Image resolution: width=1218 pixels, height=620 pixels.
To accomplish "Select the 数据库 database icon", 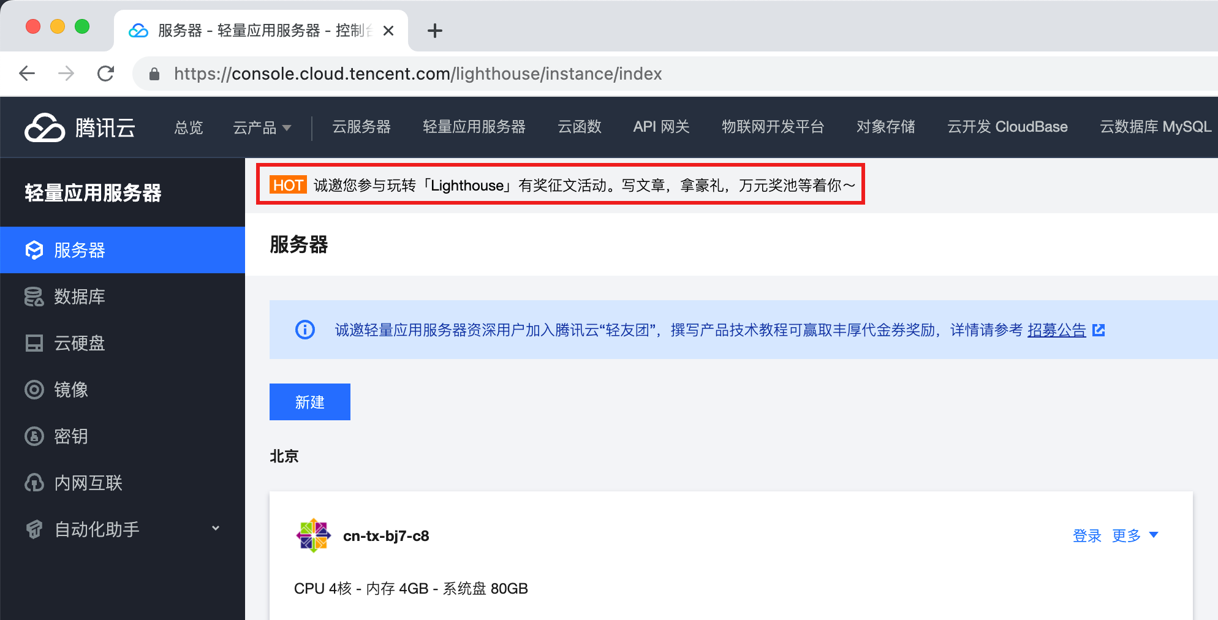I will (x=34, y=297).
